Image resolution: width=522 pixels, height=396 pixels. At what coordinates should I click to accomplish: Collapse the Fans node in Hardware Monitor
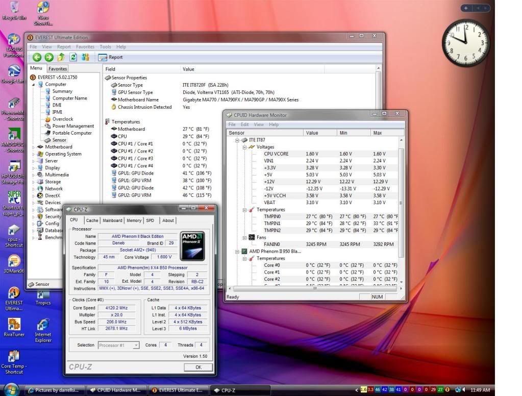point(244,238)
